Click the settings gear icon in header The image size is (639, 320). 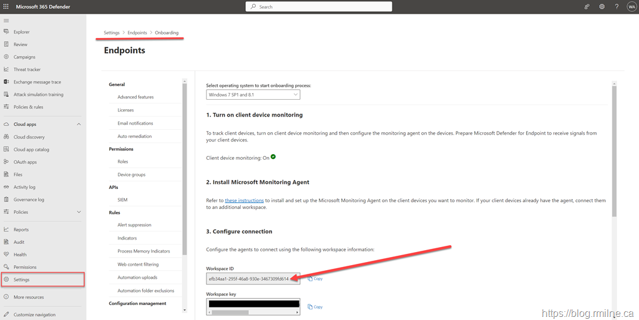(602, 6)
